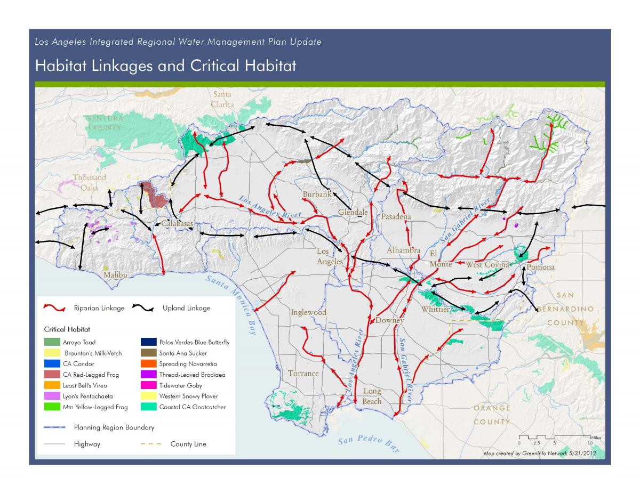Click the Thousand Oaks map label
Image resolution: width=640 pixels, height=494 pixels.
pos(90,182)
